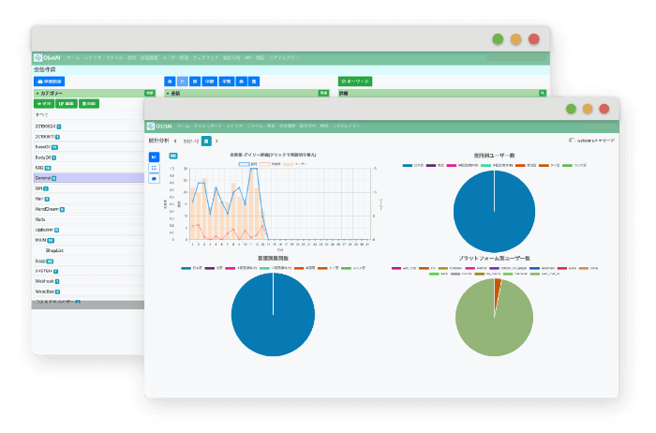This screenshot has width=656, height=433.
Task: Click the small teal badge icon beside chart
Action: point(172,156)
